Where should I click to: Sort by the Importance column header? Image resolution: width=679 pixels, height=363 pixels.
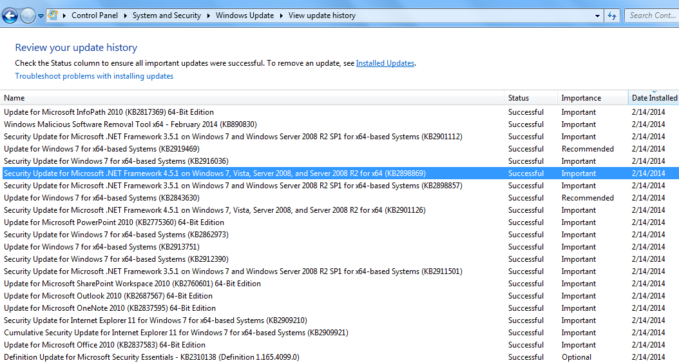593,98
